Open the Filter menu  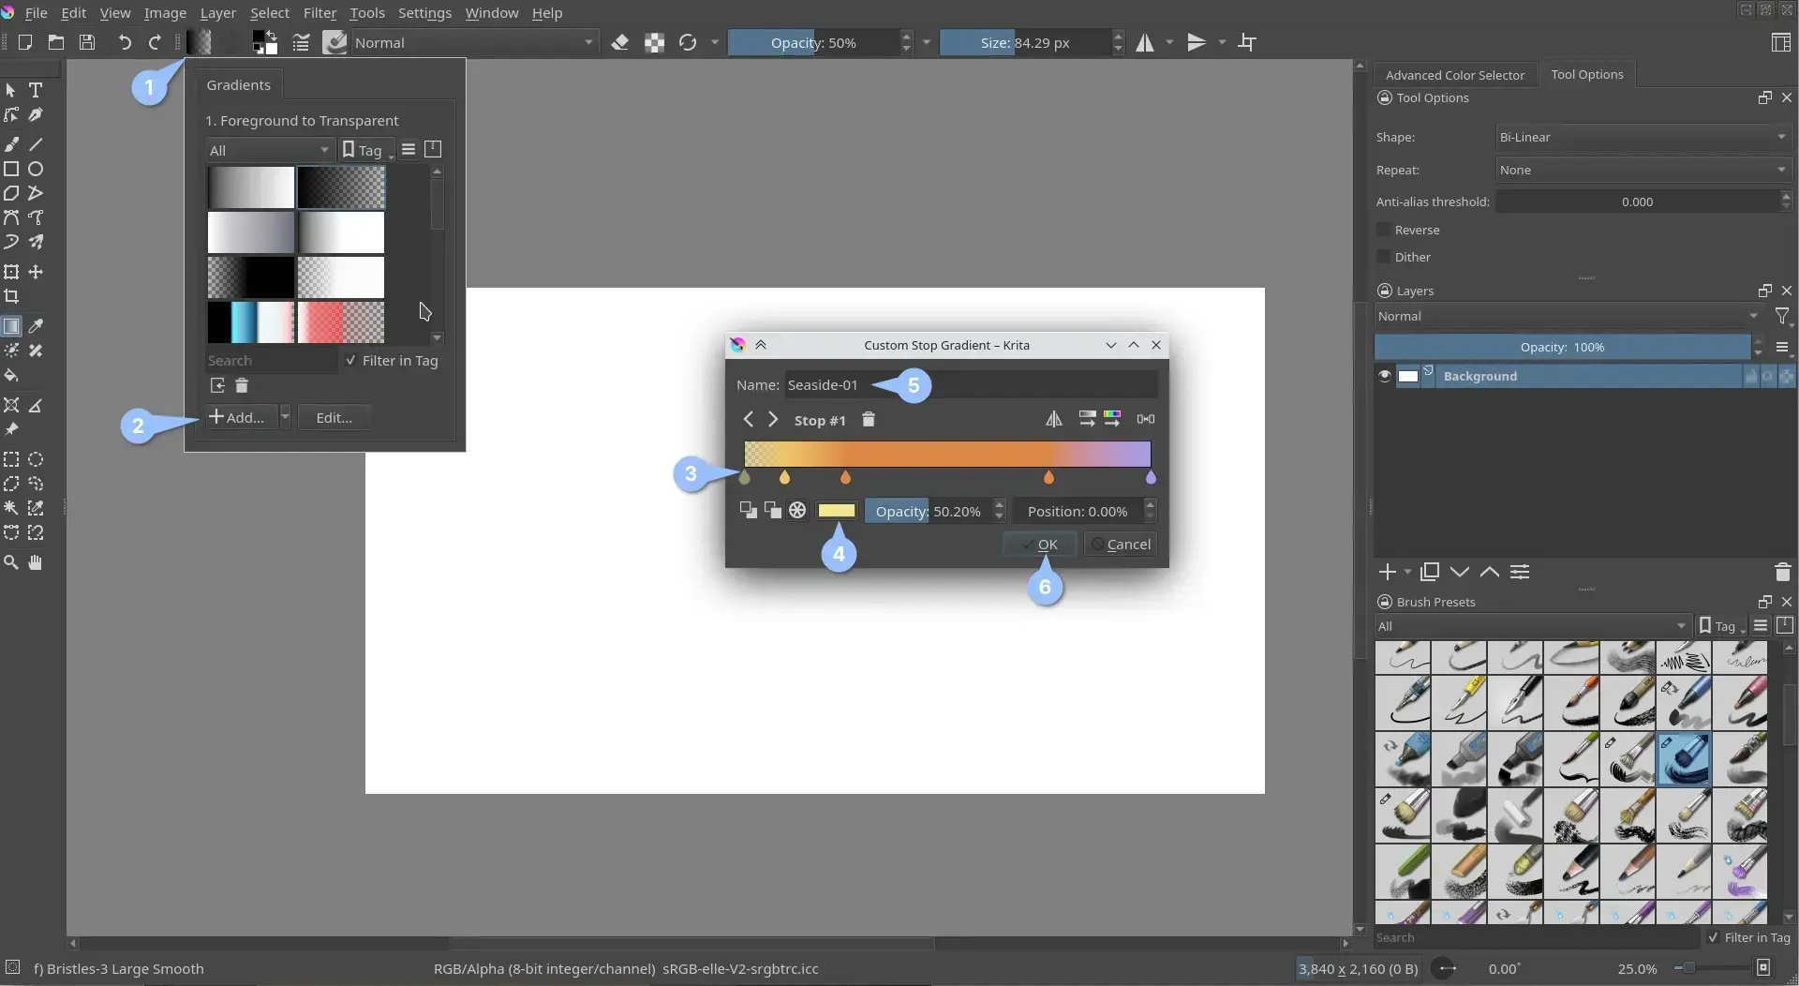click(x=320, y=12)
